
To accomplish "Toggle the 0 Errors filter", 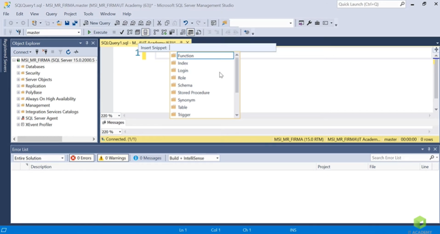I will click(x=81, y=158).
